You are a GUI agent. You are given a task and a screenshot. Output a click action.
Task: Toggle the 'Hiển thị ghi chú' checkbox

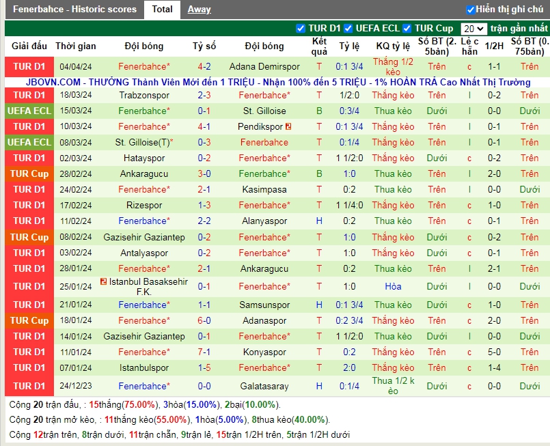pyautogui.click(x=471, y=10)
